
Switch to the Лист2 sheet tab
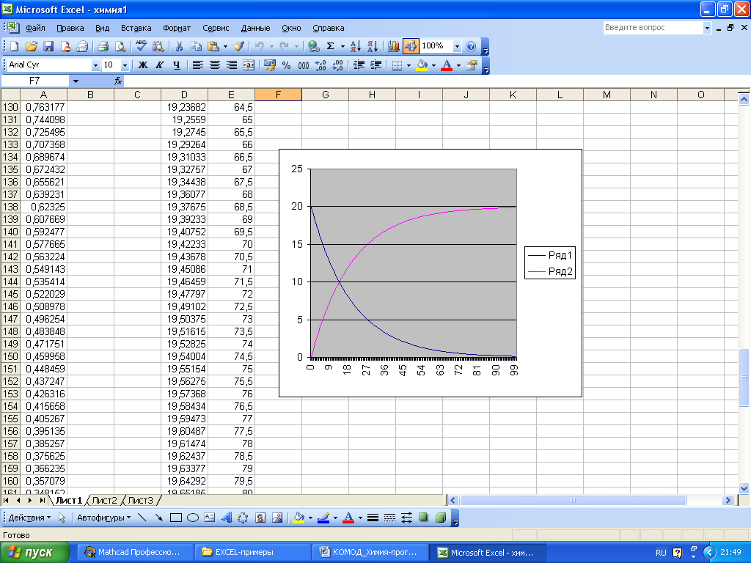click(x=104, y=500)
